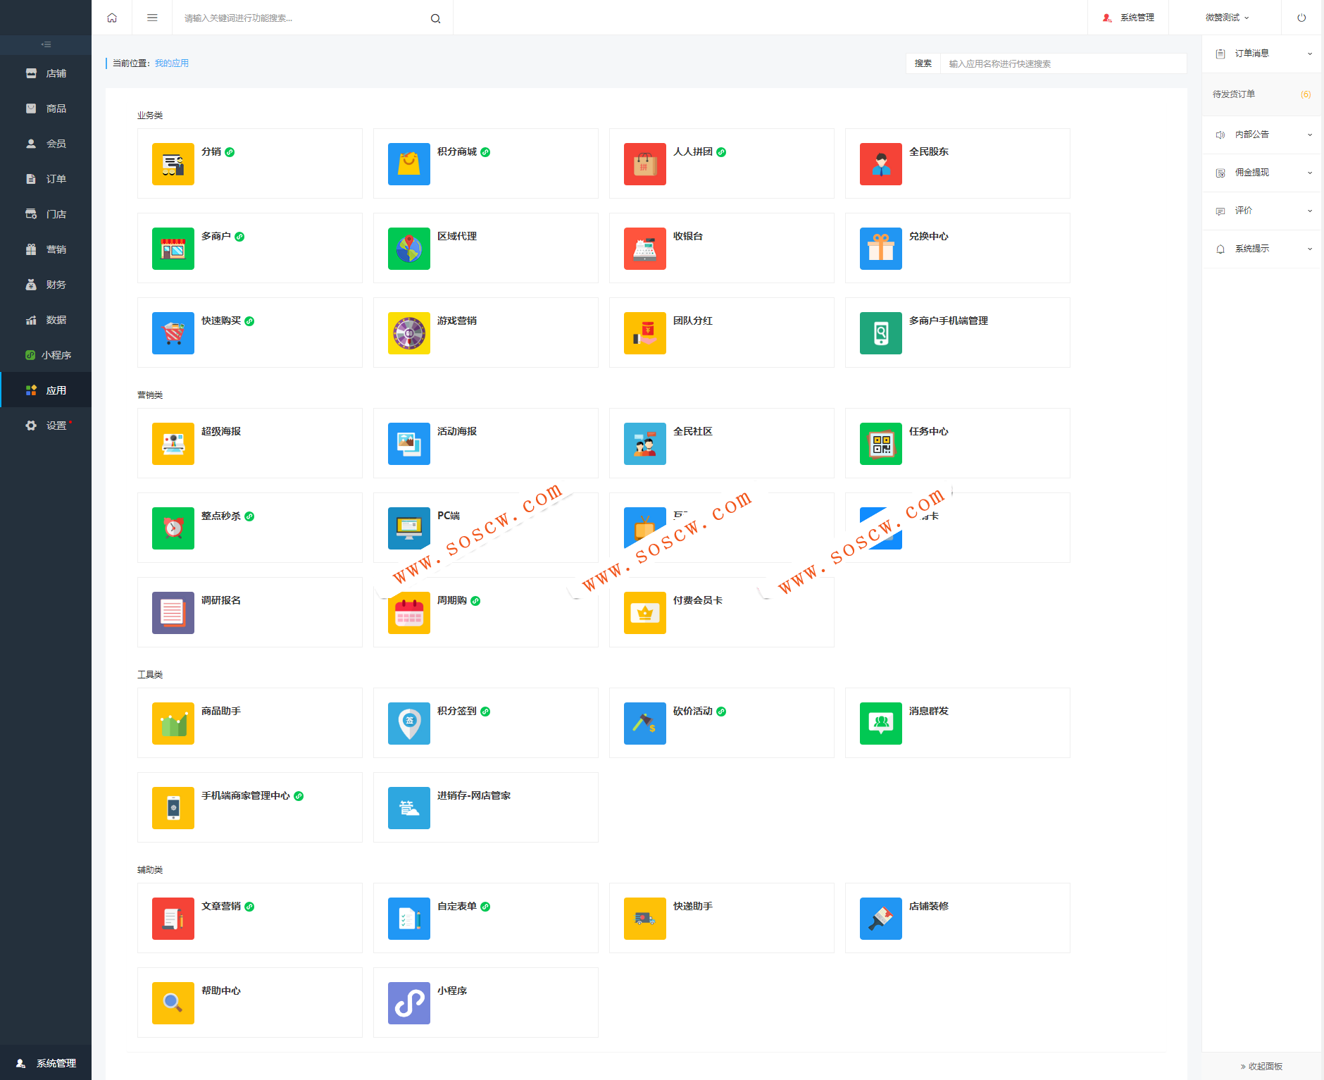Open the 全民社区 app icon

point(644,444)
